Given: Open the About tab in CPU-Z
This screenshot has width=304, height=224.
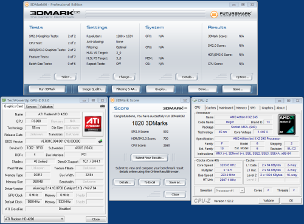Looking at the screenshot, I should point(280,108).
